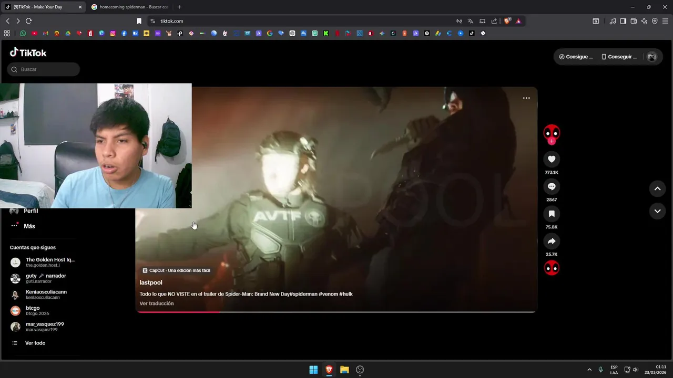
Task: Open the Windows Start menu
Action: coord(313,370)
